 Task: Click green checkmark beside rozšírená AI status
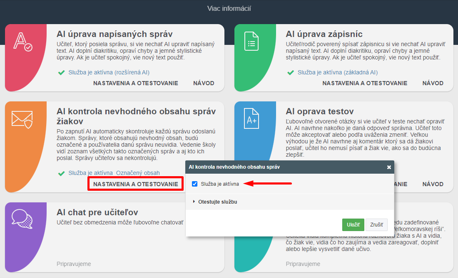click(62, 73)
